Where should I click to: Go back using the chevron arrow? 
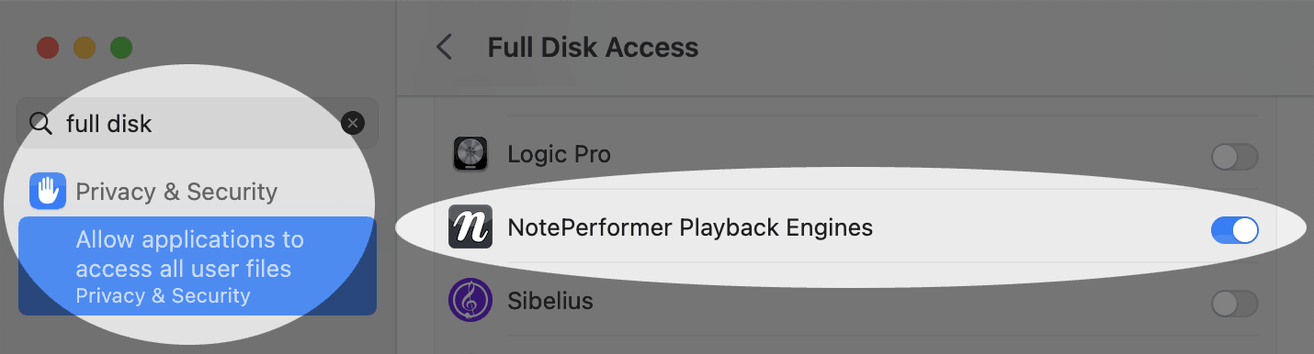[x=445, y=47]
